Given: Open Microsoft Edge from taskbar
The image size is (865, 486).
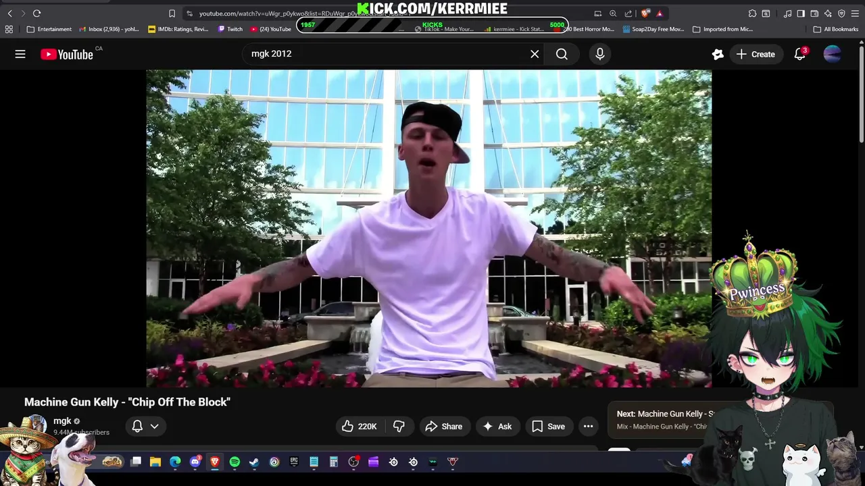Looking at the screenshot, I should coord(175,462).
